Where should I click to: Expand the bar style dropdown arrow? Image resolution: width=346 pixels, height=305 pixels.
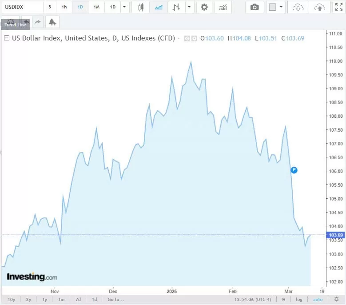[x=190, y=7]
